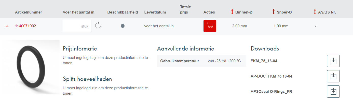This screenshot has width=353, height=100.
Task: Click the grey availability status dot
Action: point(123,26)
